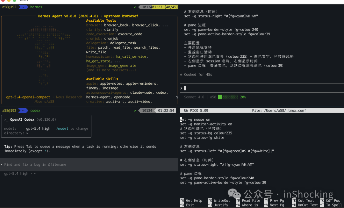Screen dimensions: 344x208
Task: Focus the Codex 'Find and fix a bug' input
Action: tap(89, 165)
